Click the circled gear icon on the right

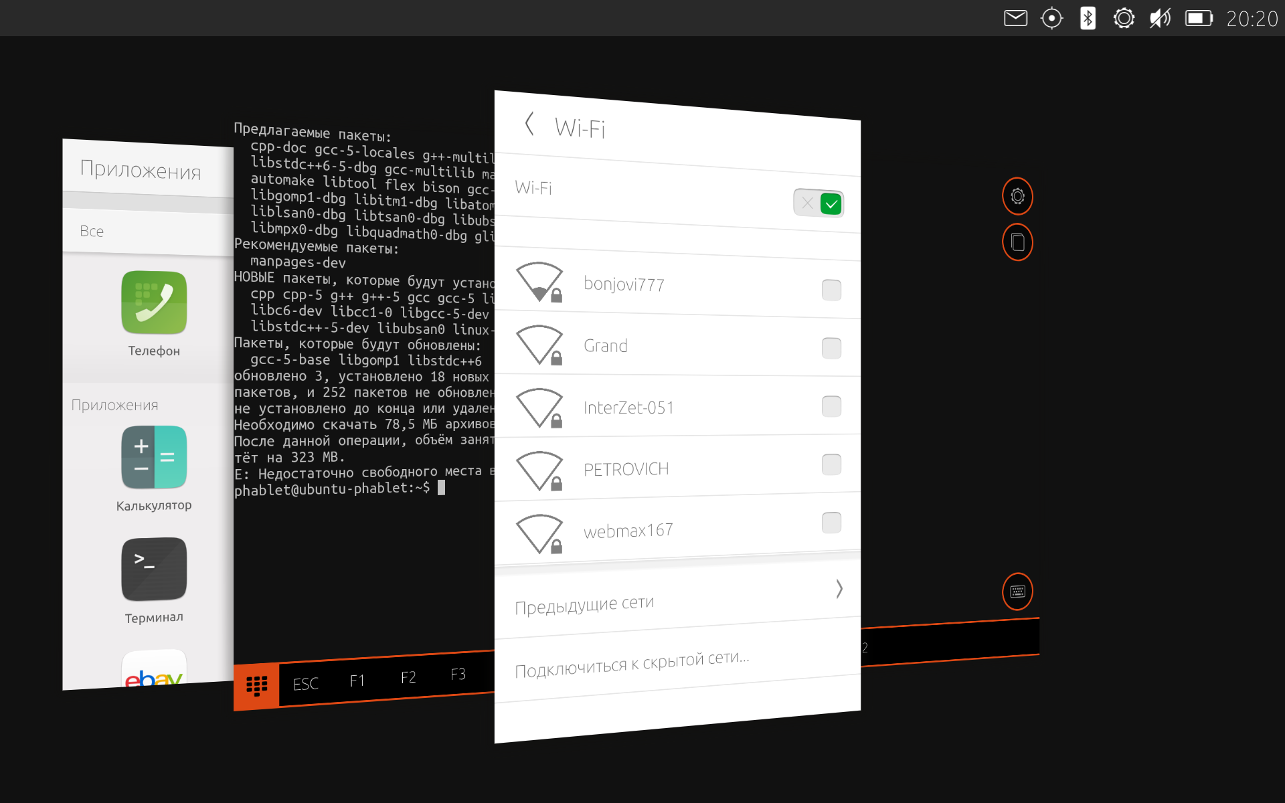[x=1017, y=196]
